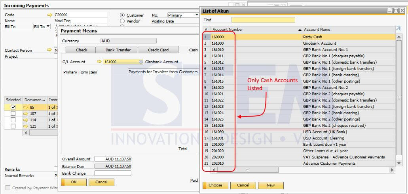Click scroll right arrow in account list
This screenshot has width=408, height=194.
[x=393, y=170]
